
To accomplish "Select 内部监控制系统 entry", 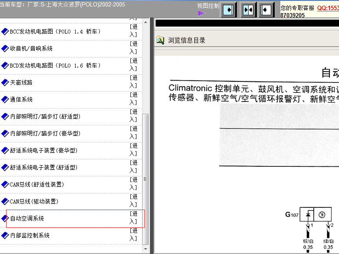I will coord(30,235).
